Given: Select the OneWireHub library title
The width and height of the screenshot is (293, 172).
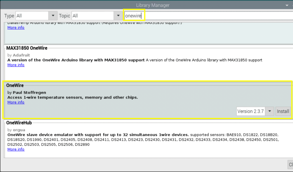Looking at the screenshot, I should pyautogui.click(x=19, y=123).
